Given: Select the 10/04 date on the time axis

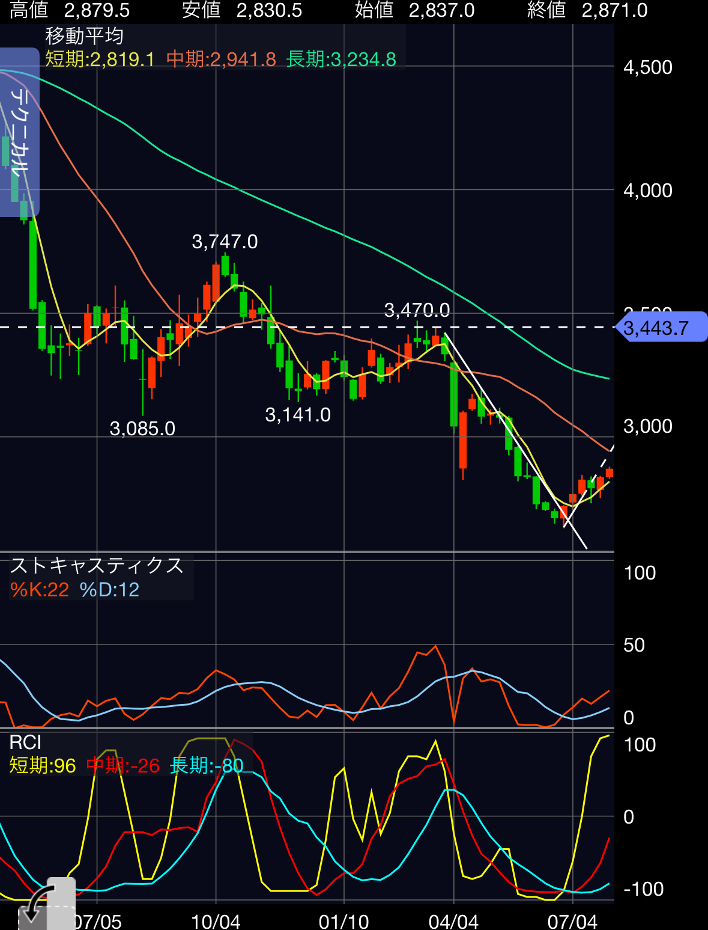Looking at the screenshot, I should pyautogui.click(x=216, y=920).
